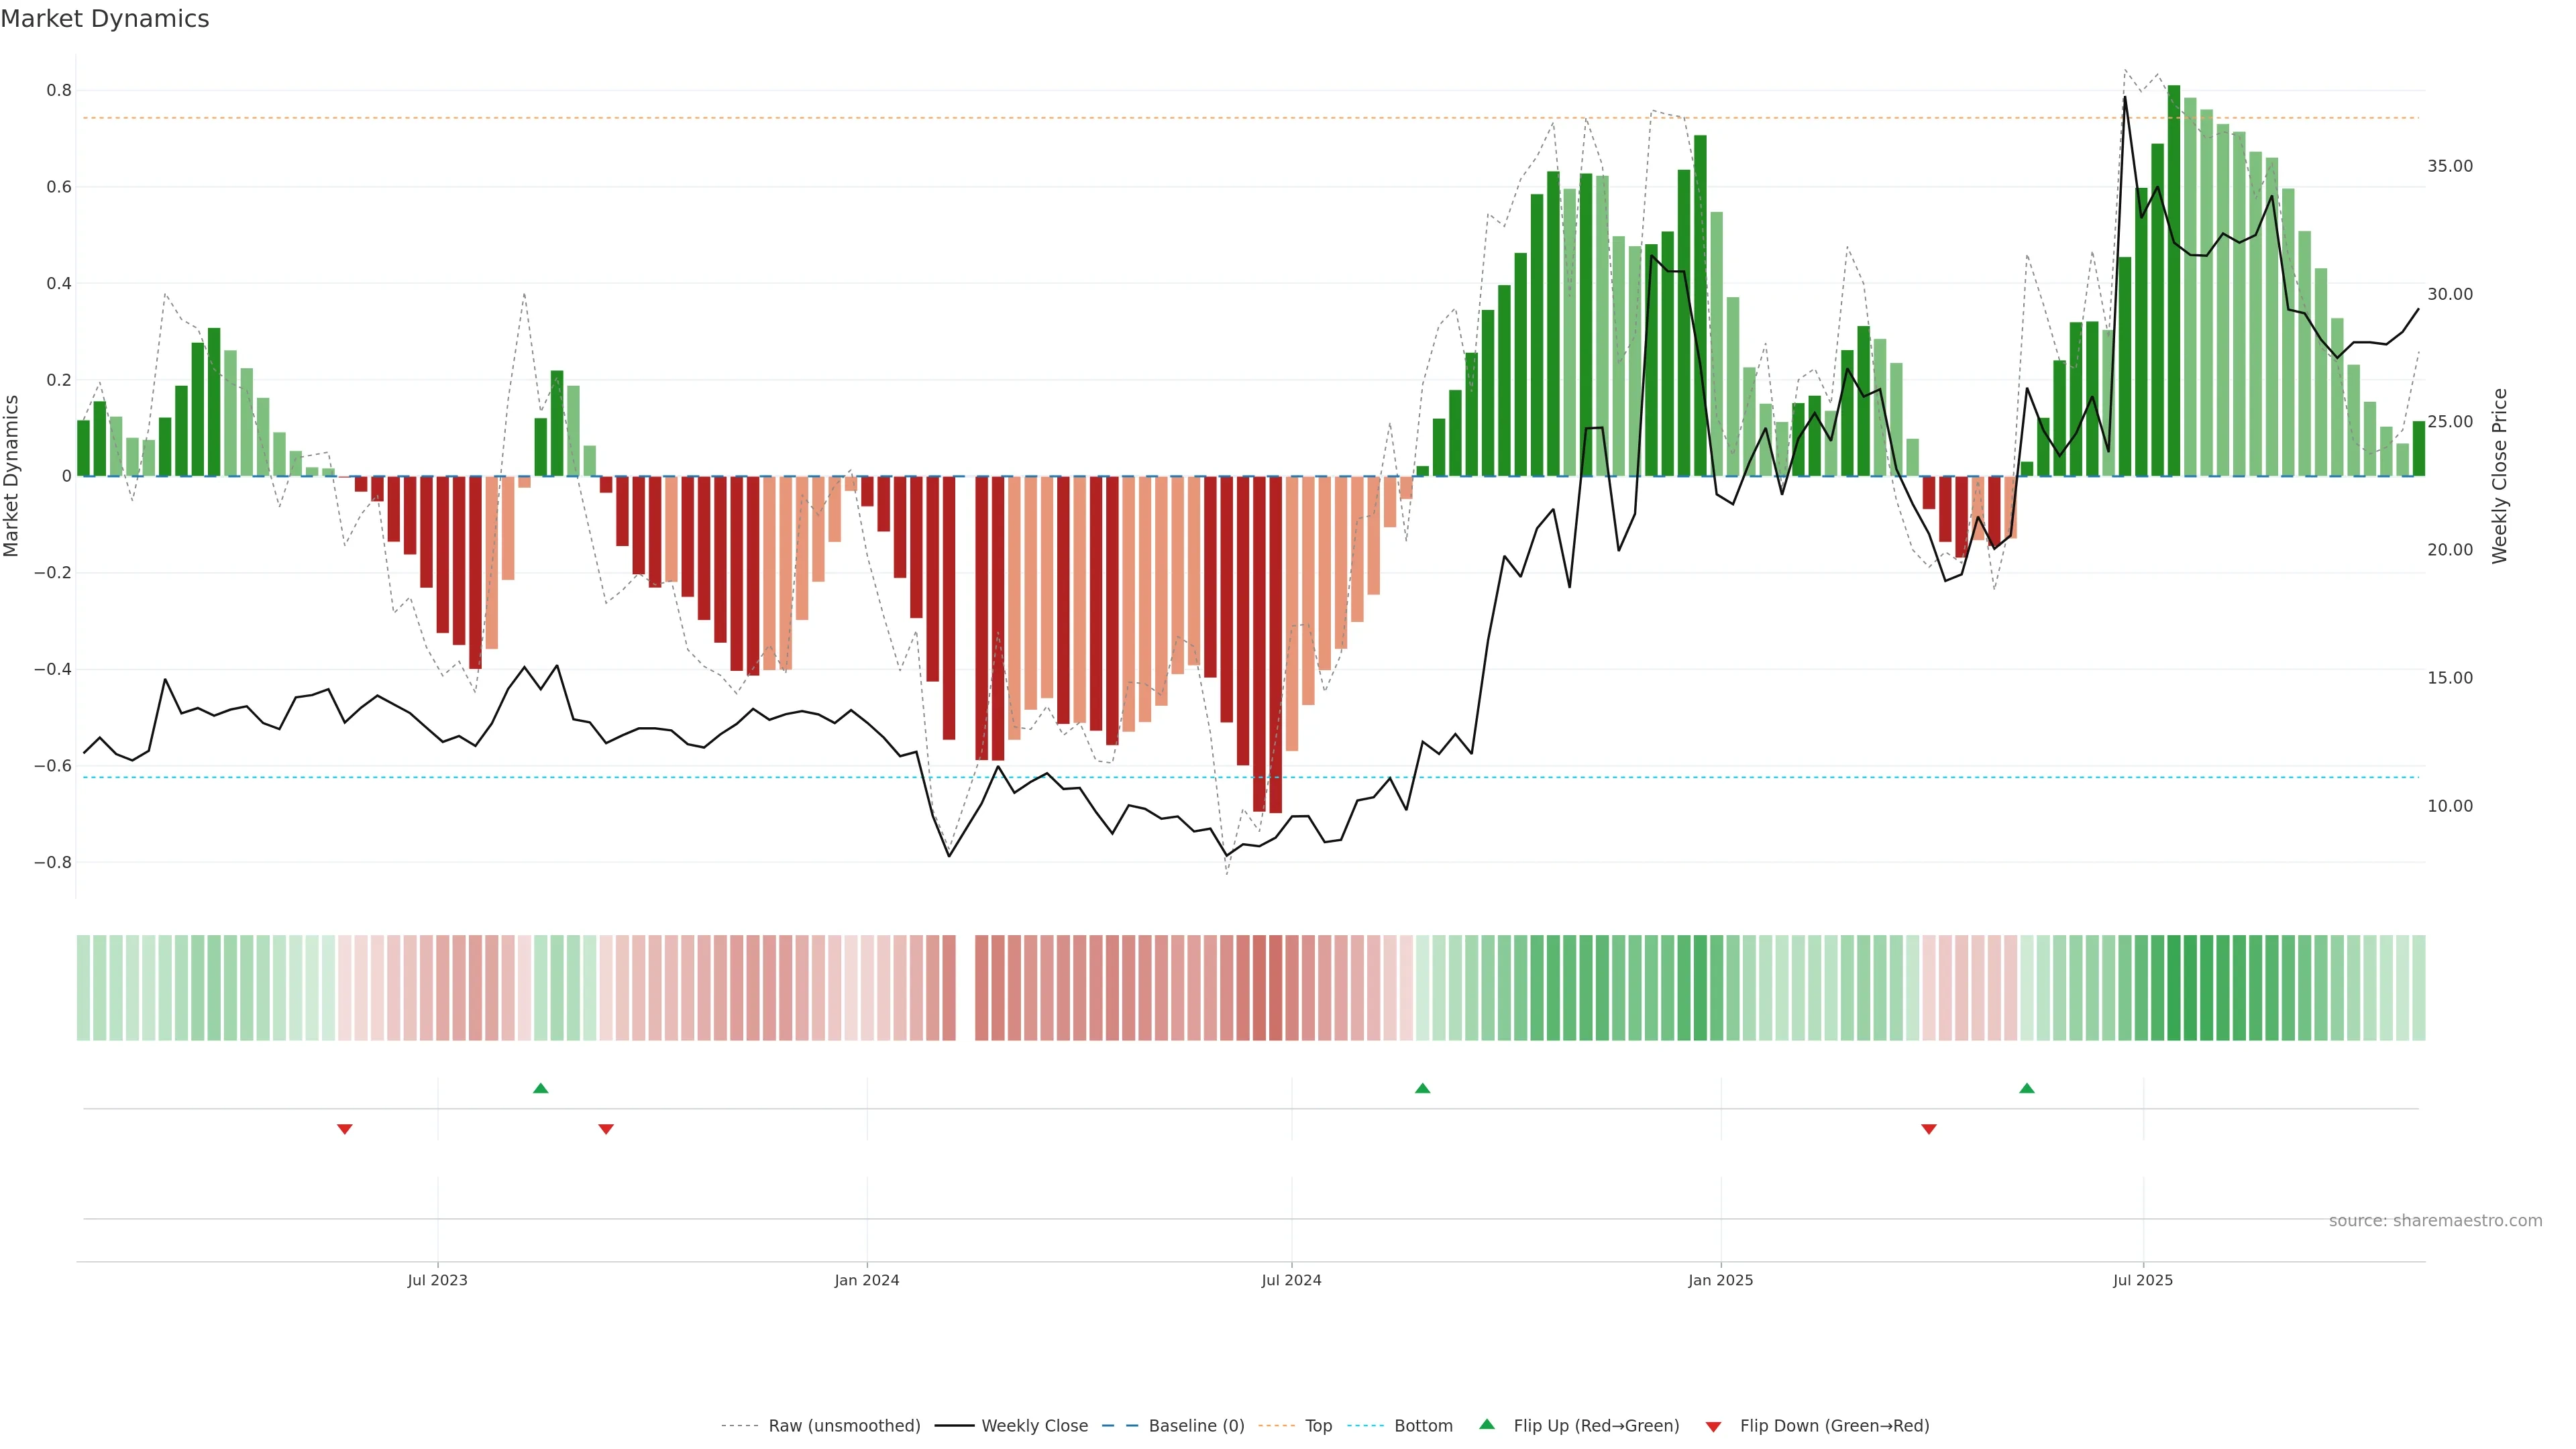Click the green flip-up marker near Aug 2023
Viewport: 2576px width, 1449px height.
point(541,1088)
